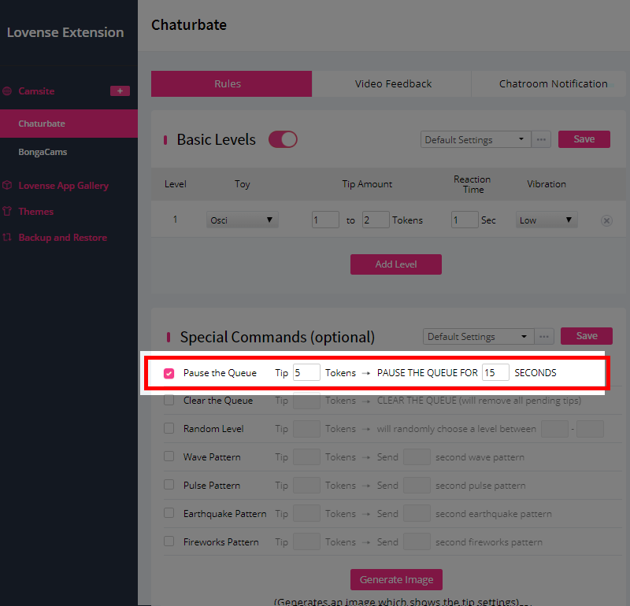Enable Fireworks Pattern checkbox
Viewport: 630px width, 606px height.
point(169,541)
